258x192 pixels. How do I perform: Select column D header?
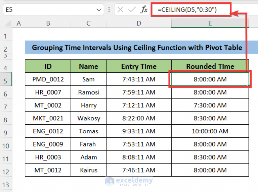coord(139,23)
